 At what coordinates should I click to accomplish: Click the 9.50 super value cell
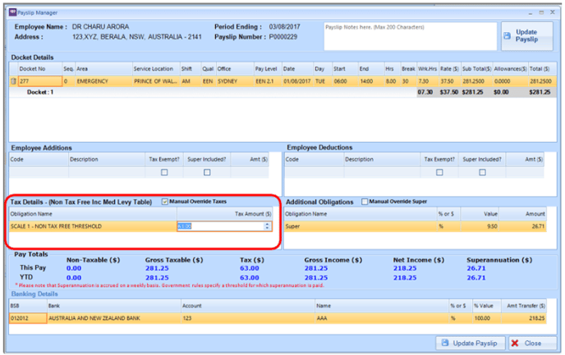480,226
